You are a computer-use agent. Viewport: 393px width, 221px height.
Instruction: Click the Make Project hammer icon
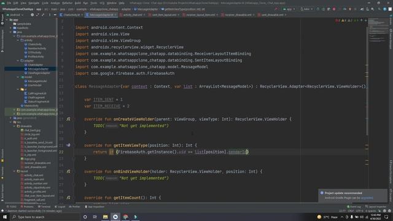(x=276, y=9)
